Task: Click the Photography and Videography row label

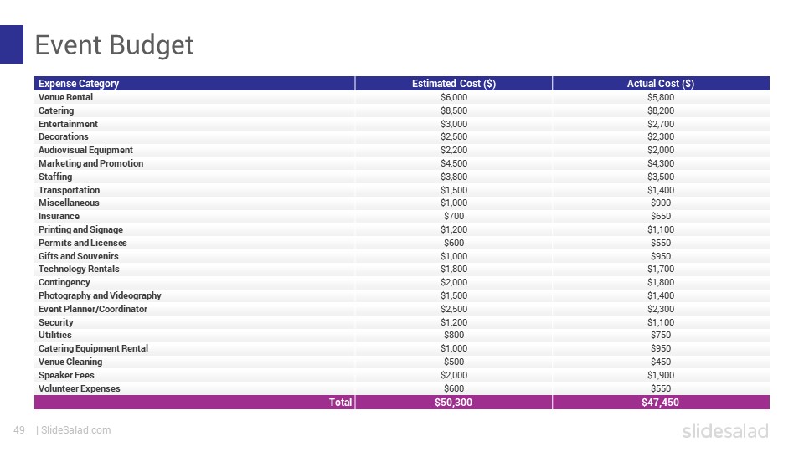Action: [x=100, y=295]
